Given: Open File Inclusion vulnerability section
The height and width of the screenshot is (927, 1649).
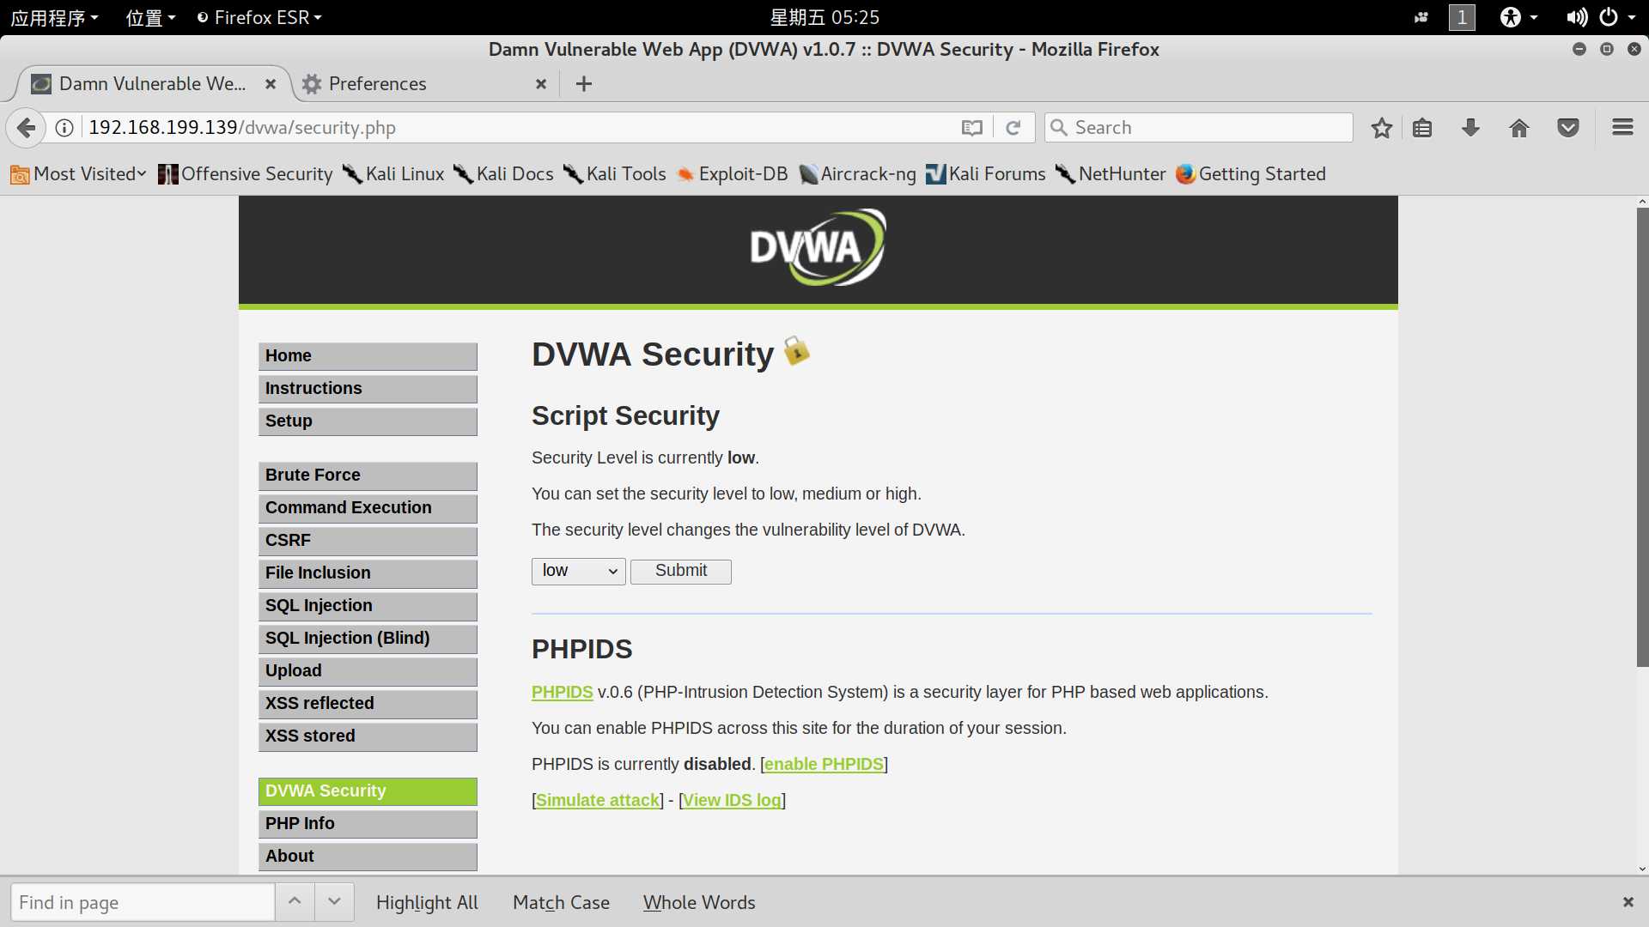Looking at the screenshot, I should [317, 573].
